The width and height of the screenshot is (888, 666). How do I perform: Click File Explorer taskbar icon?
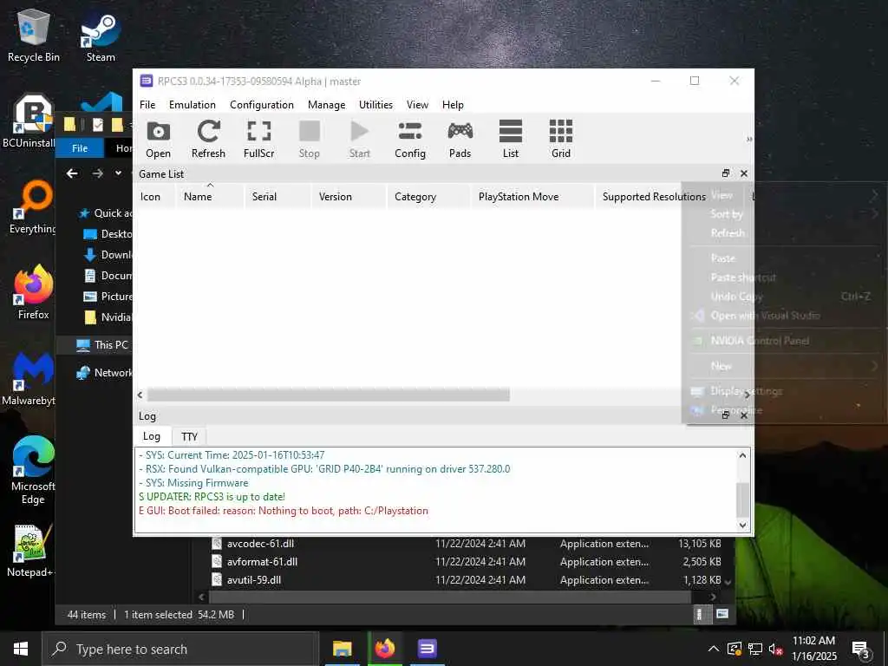click(342, 649)
